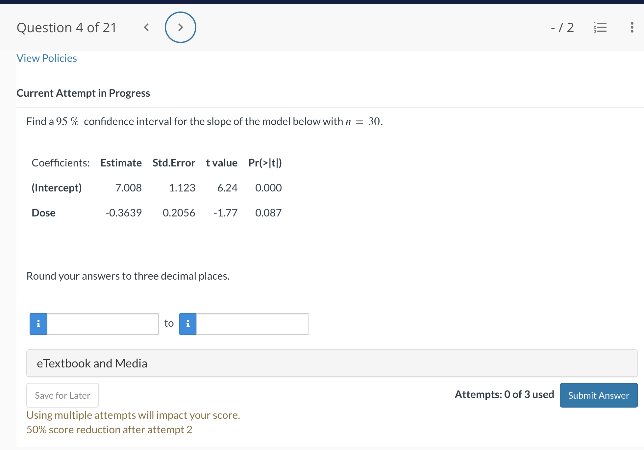Open the question list icon

tap(600, 27)
